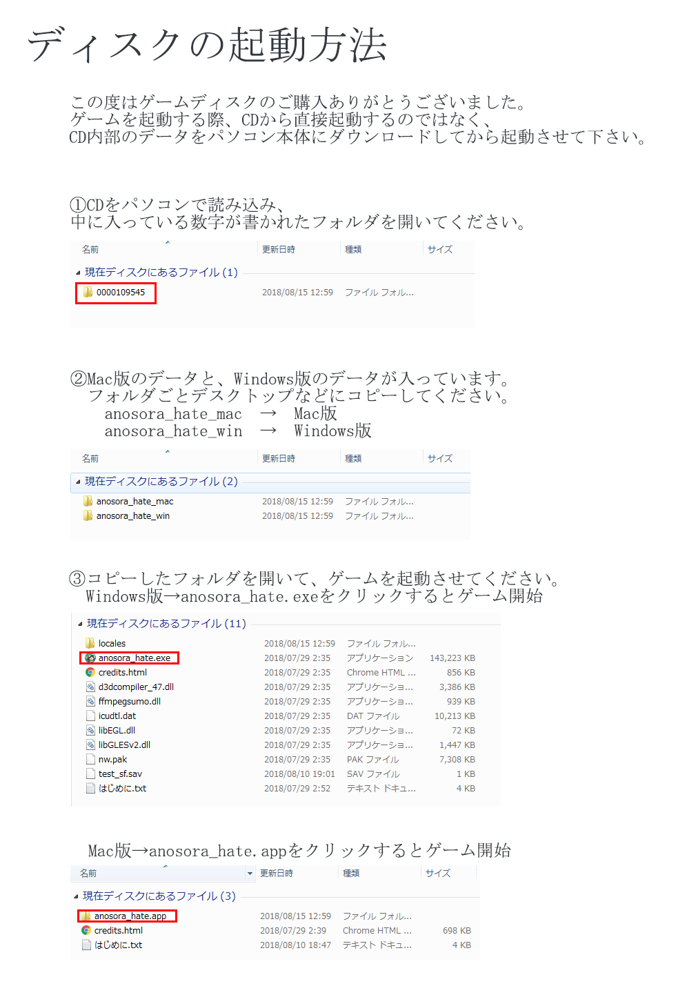
Task: Click the 3,386 KB size value
Action: pyautogui.click(x=457, y=687)
